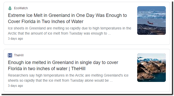Click "Arctic that the amount of ice melt" text

[x=35, y=33]
